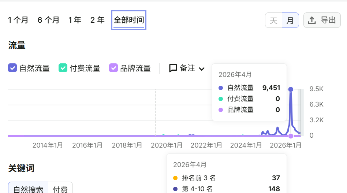Switch to the 2年 time range
Image resolution: width=347 pixels, height=193 pixels.
point(97,20)
